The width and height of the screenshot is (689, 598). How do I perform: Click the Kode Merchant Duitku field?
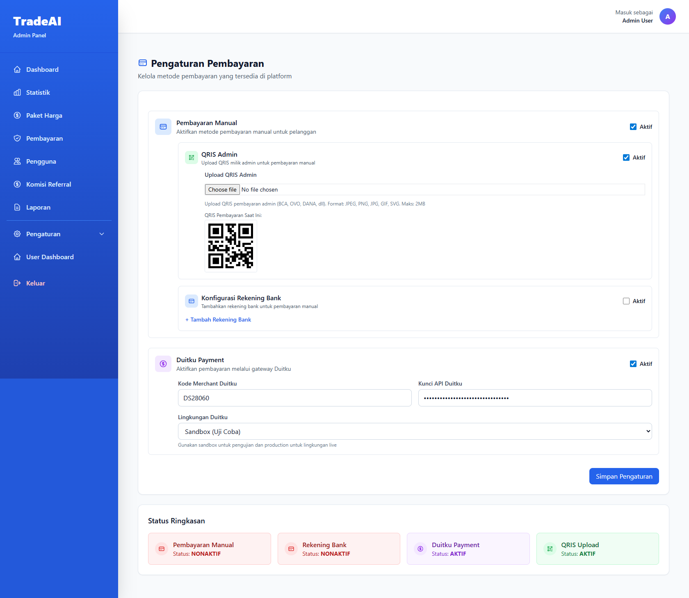pos(294,398)
